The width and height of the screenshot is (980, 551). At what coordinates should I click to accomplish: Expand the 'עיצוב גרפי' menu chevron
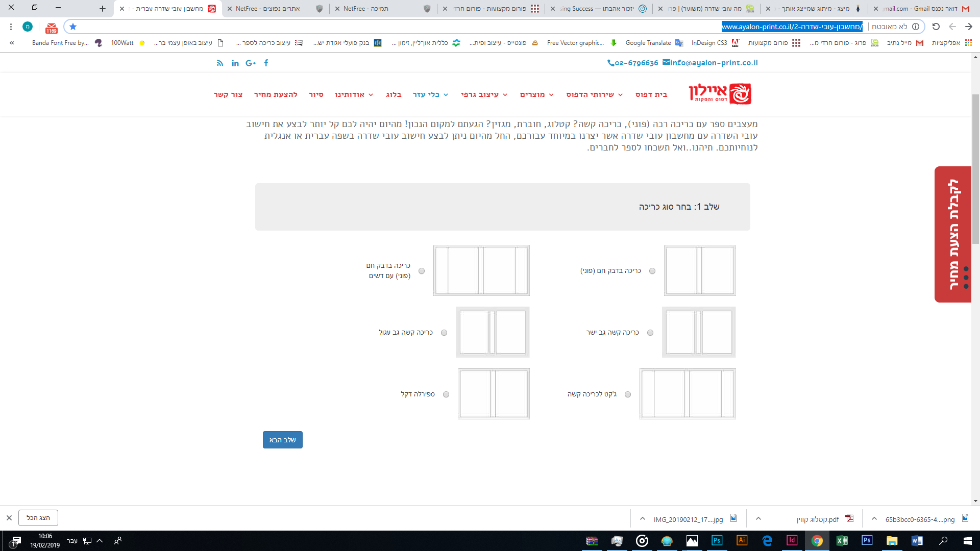pyautogui.click(x=505, y=95)
